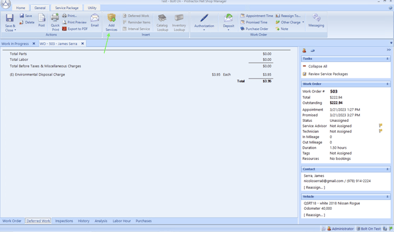Open the Labor Hour bottom tab
The image size is (394, 232).
coord(122,221)
